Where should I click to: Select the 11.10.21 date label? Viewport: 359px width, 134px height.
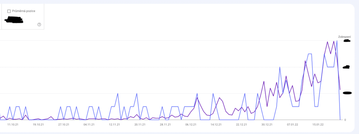click(13, 125)
